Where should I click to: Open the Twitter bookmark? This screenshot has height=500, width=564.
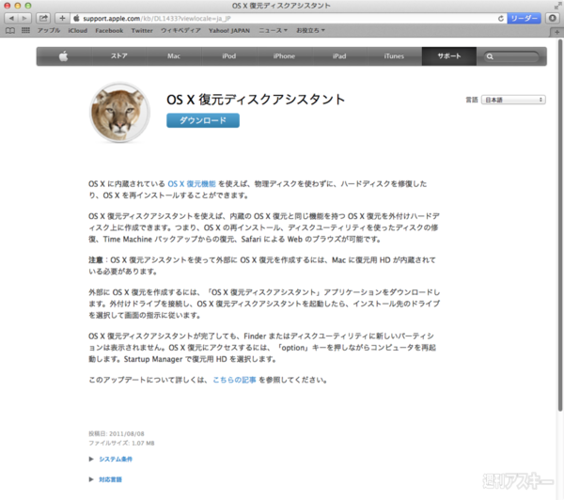pos(142,31)
